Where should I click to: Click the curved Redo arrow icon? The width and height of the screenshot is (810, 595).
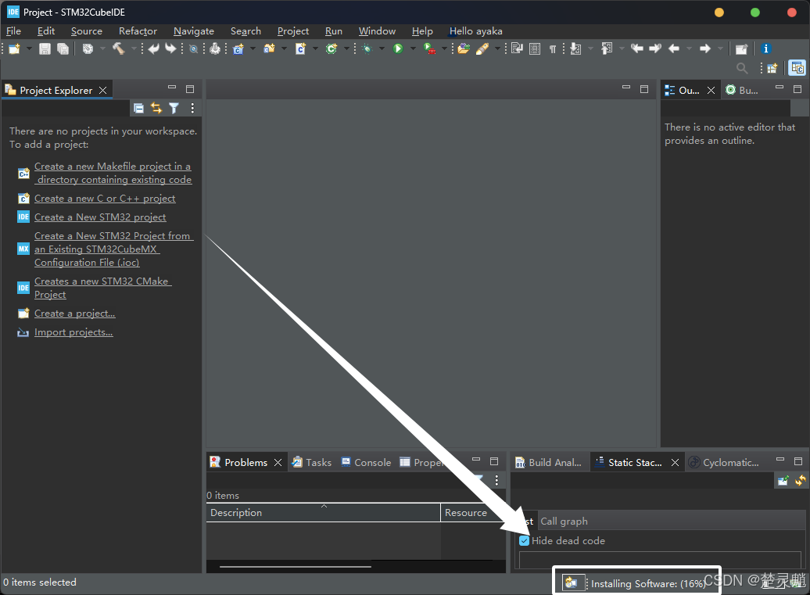point(170,48)
